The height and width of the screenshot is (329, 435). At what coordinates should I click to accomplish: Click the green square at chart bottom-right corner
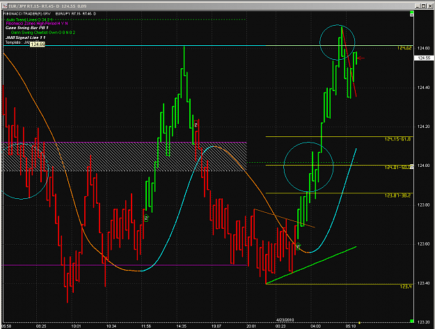coord(412,321)
